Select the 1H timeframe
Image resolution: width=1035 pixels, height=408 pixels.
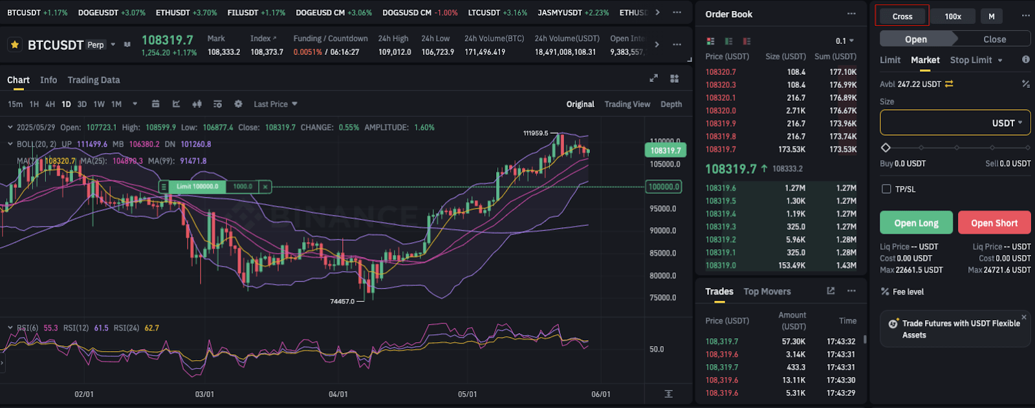point(34,104)
